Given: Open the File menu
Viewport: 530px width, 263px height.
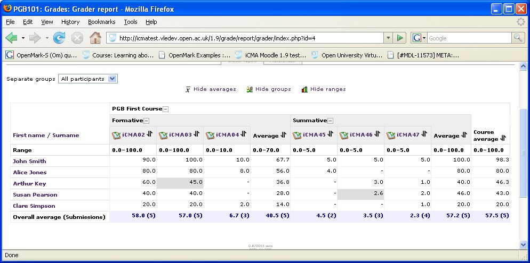Looking at the screenshot, I should [x=10, y=22].
